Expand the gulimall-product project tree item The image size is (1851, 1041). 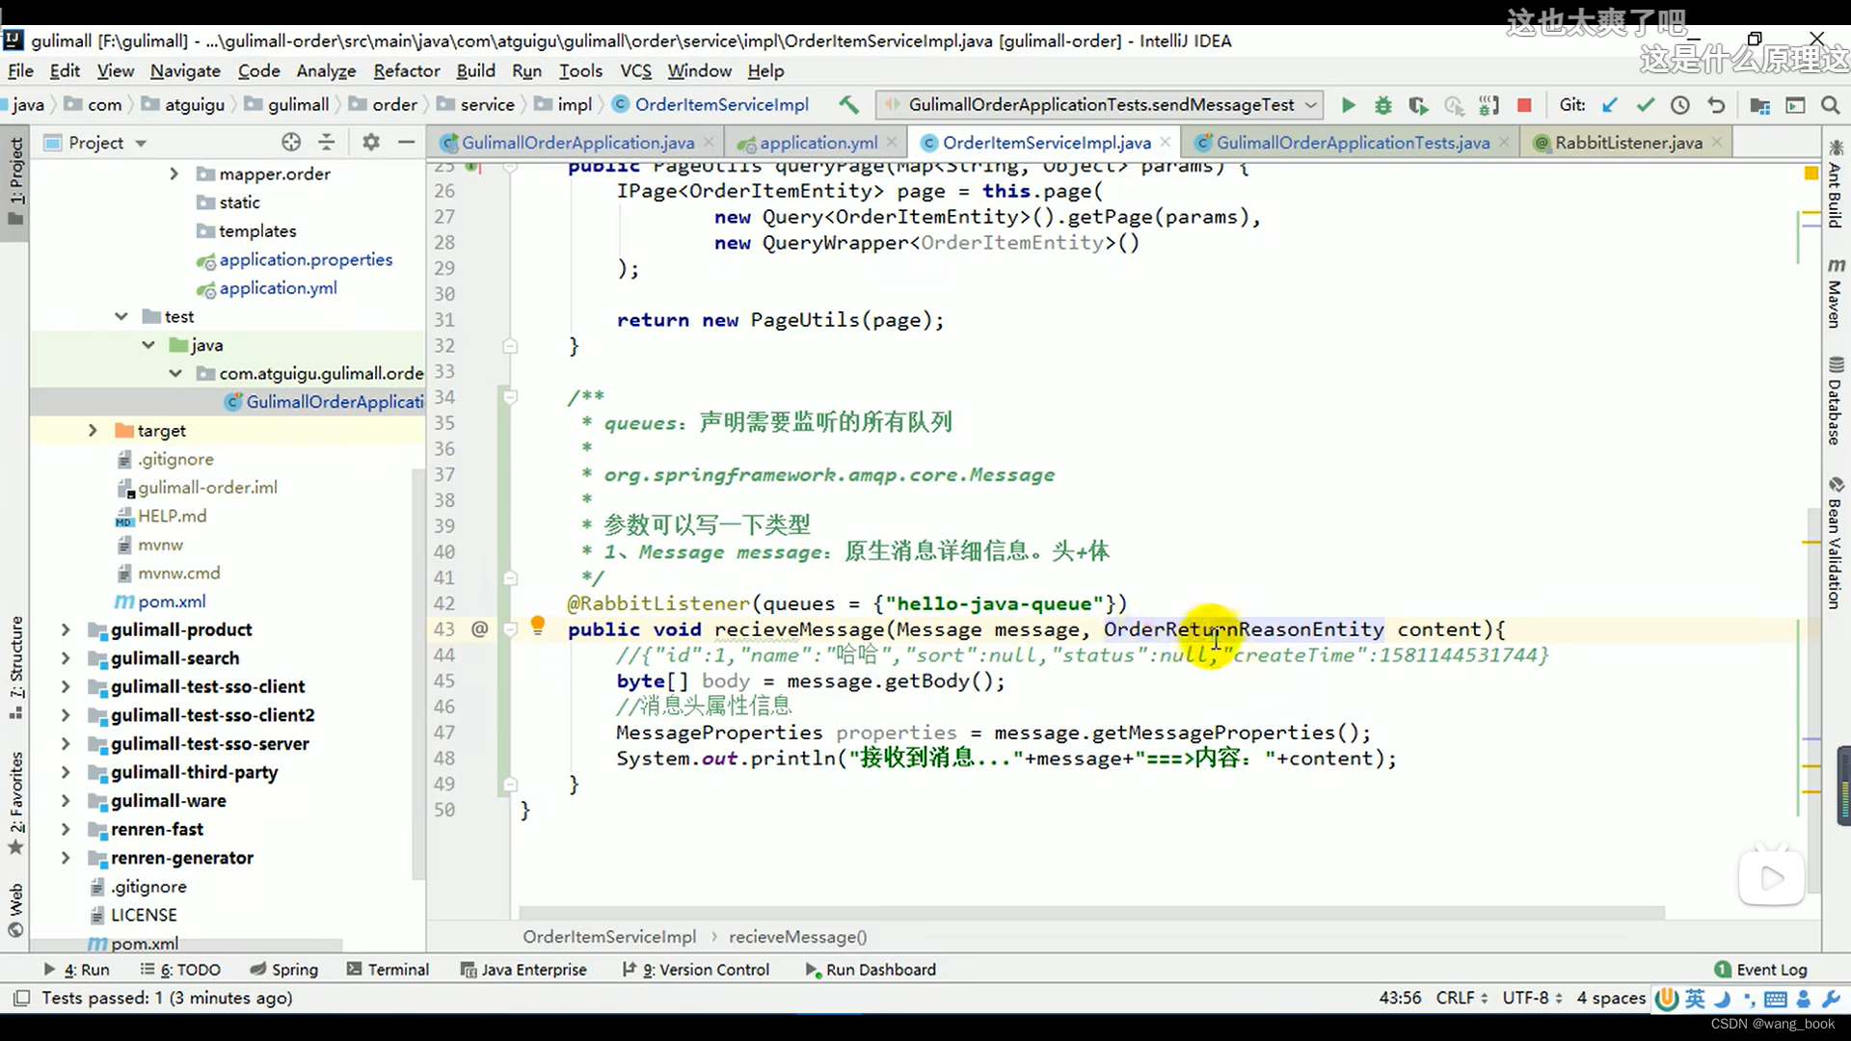point(65,629)
